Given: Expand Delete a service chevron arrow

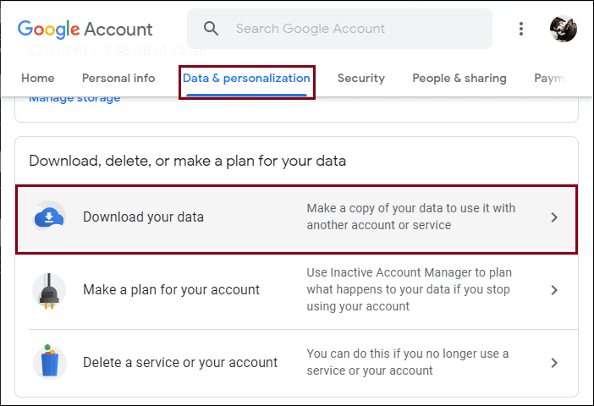Looking at the screenshot, I should (x=554, y=363).
